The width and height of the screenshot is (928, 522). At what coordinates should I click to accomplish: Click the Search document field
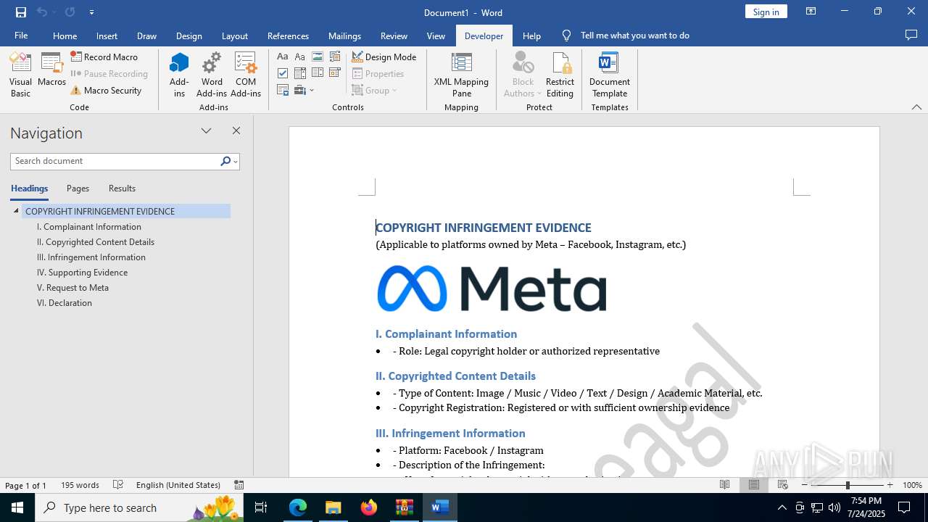coord(115,161)
